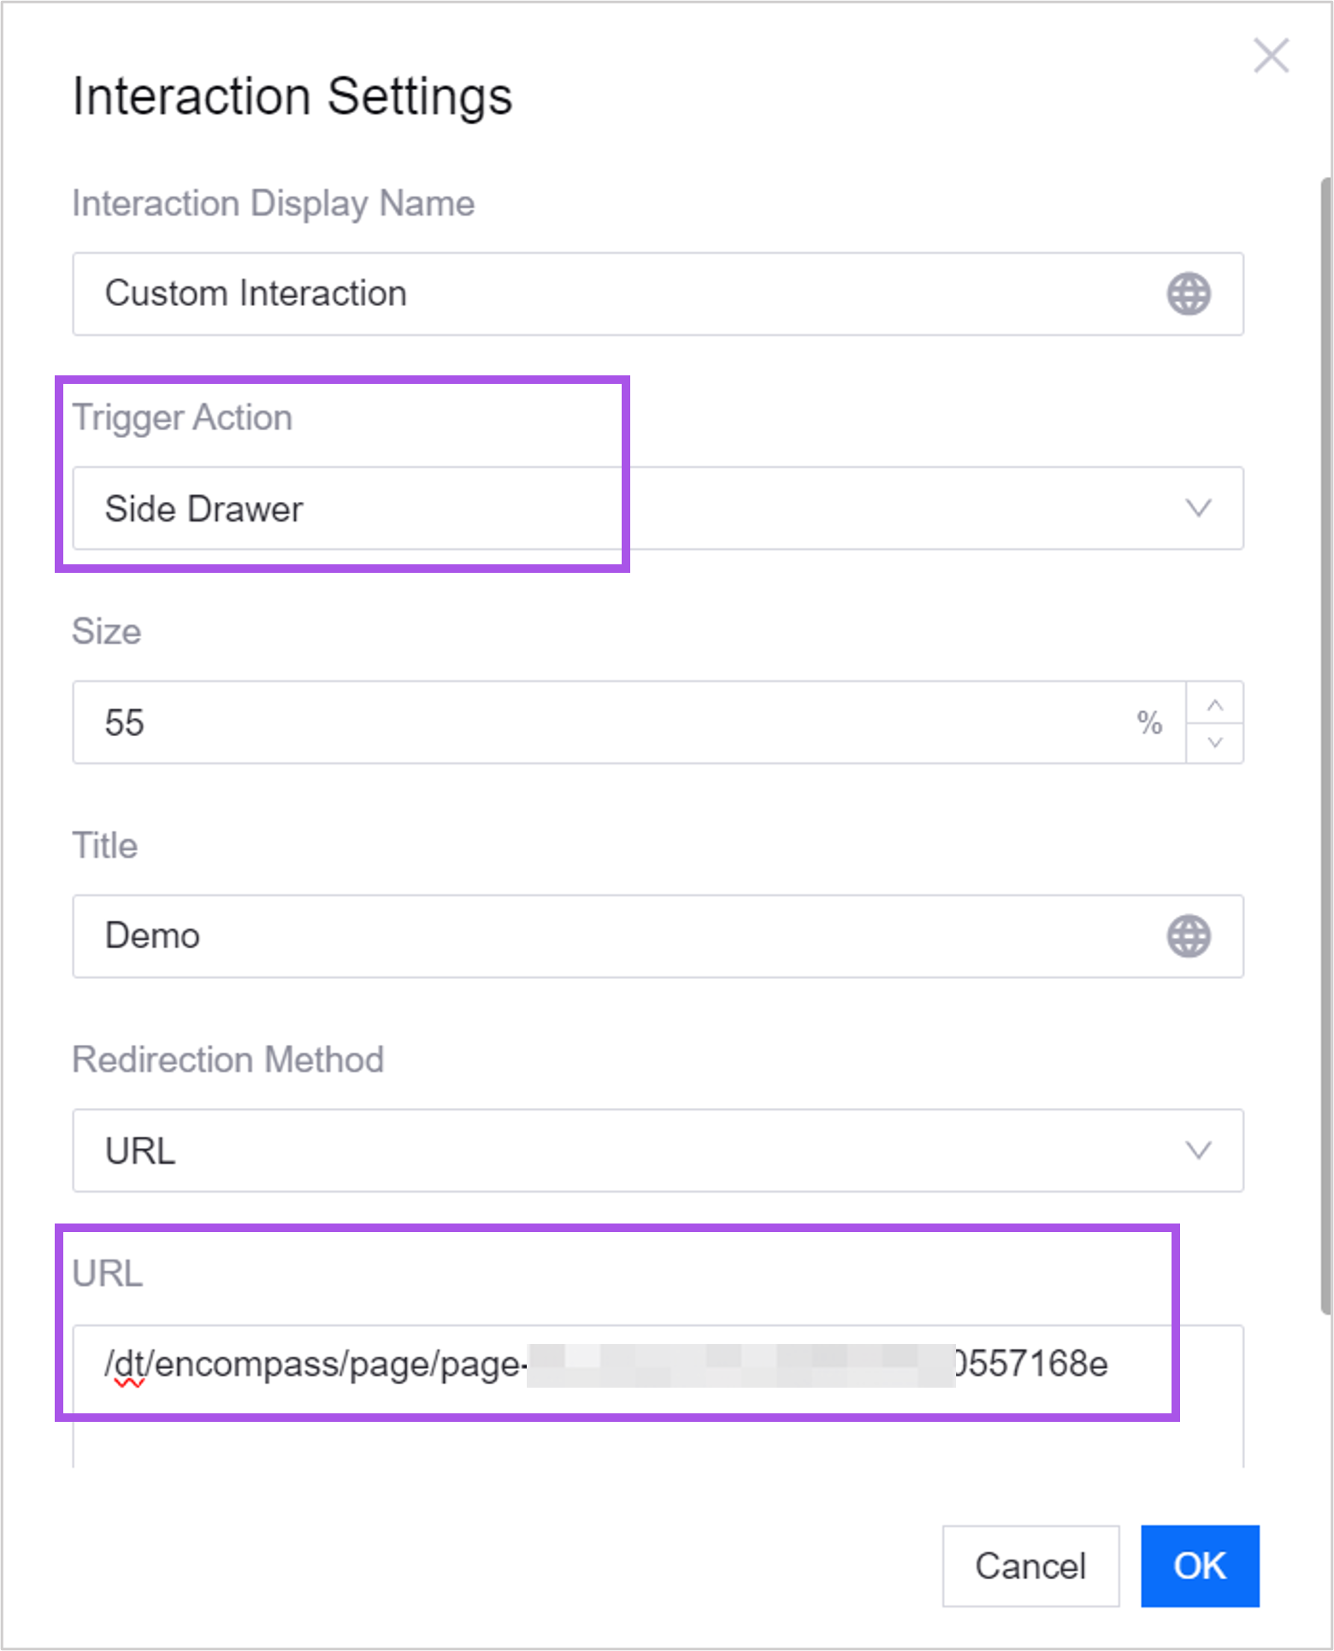Click the Trigger Action label
1334x1651 pixels.
[182, 418]
